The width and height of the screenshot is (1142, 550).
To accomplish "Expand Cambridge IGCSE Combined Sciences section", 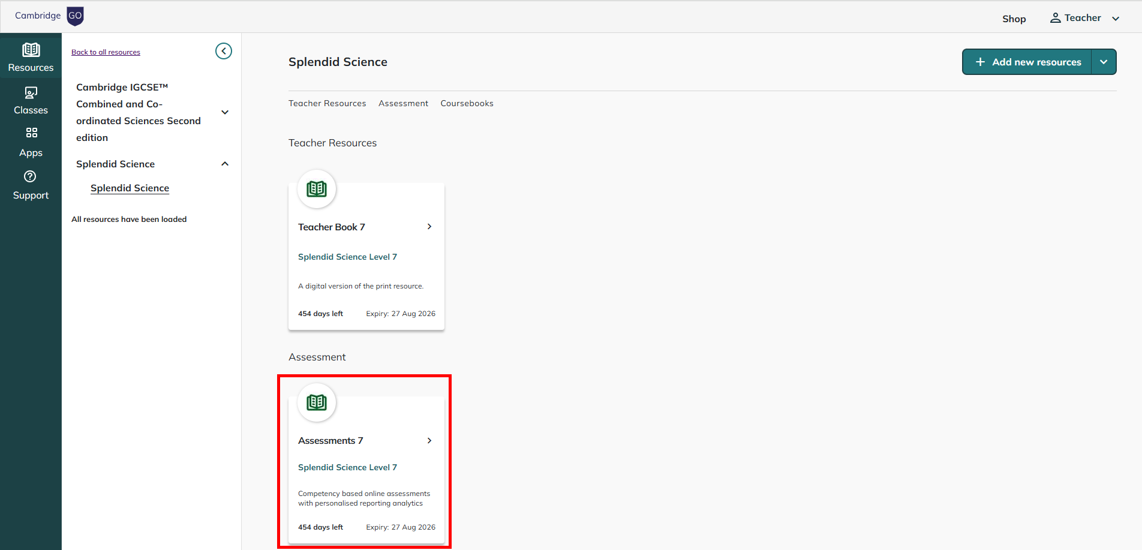I will point(225,112).
